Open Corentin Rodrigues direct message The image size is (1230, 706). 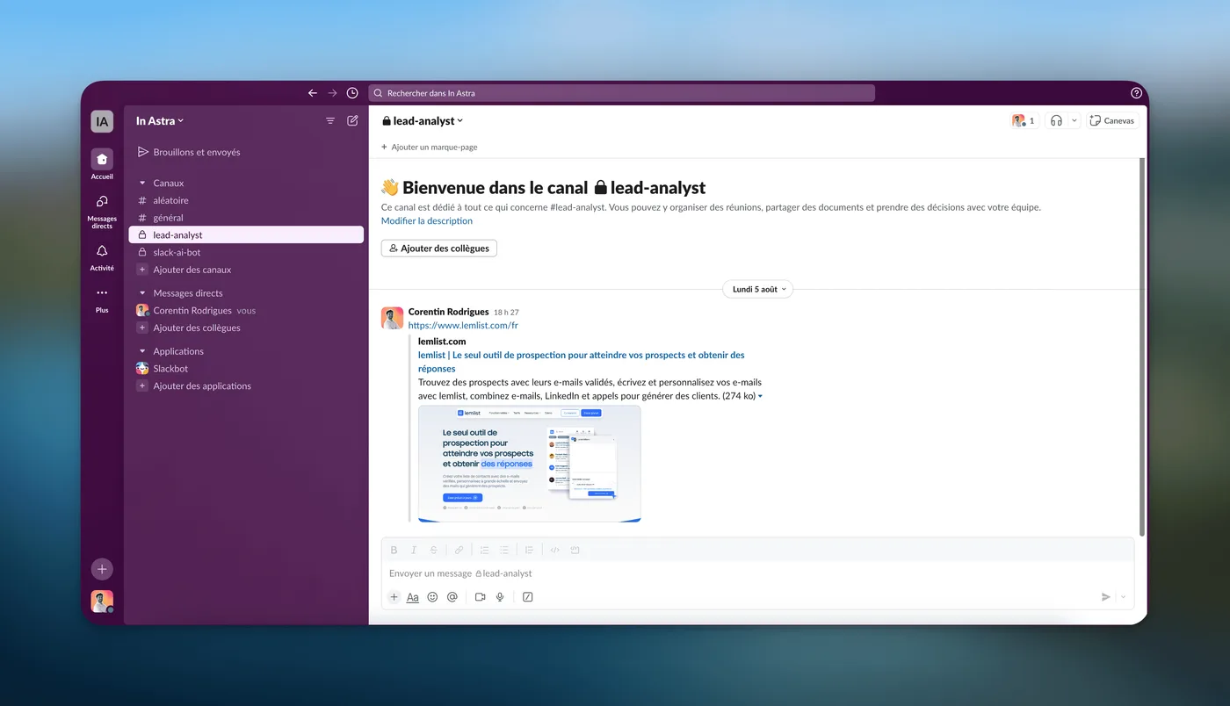[246, 310]
